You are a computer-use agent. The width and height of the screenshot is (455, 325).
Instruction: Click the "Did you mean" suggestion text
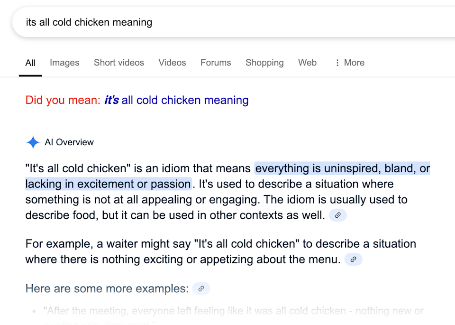[x=62, y=100]
